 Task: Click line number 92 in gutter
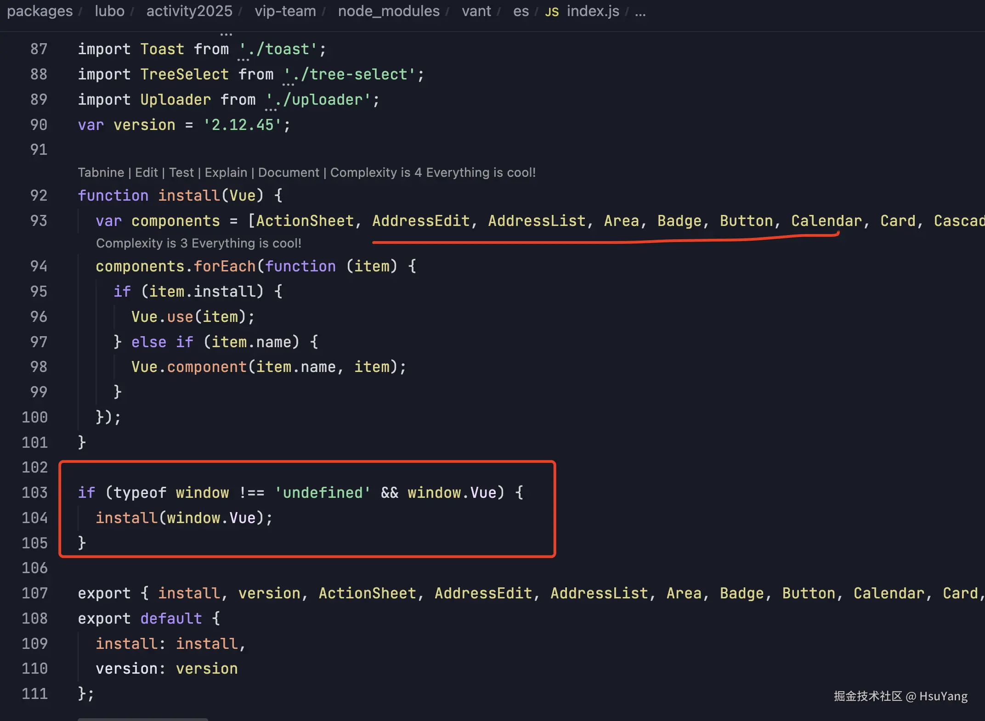coord(39,196)
